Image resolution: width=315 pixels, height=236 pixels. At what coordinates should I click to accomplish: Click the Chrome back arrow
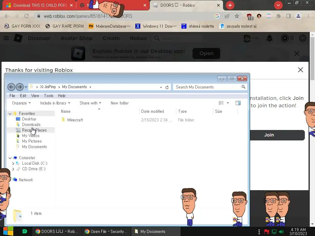(x=7, y=16)
